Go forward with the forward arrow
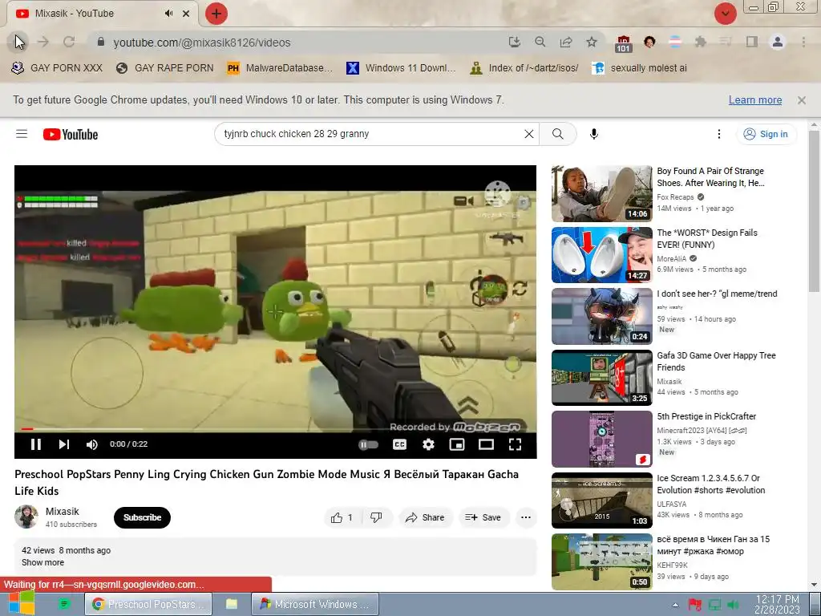Screen dimensions: 821x616 point(43,42)
